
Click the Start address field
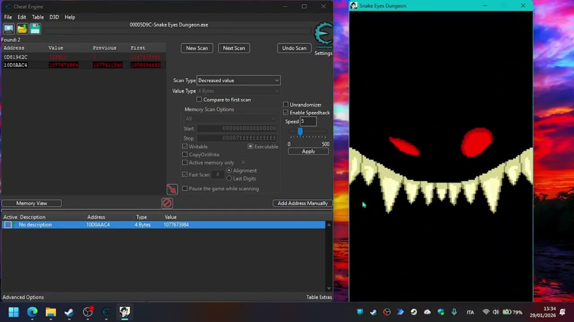pos(237,129)
